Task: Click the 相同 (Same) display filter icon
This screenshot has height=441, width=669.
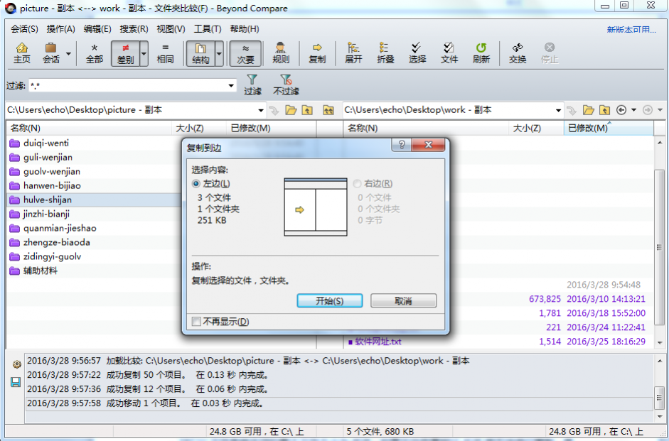Action: tap(165, 53)
